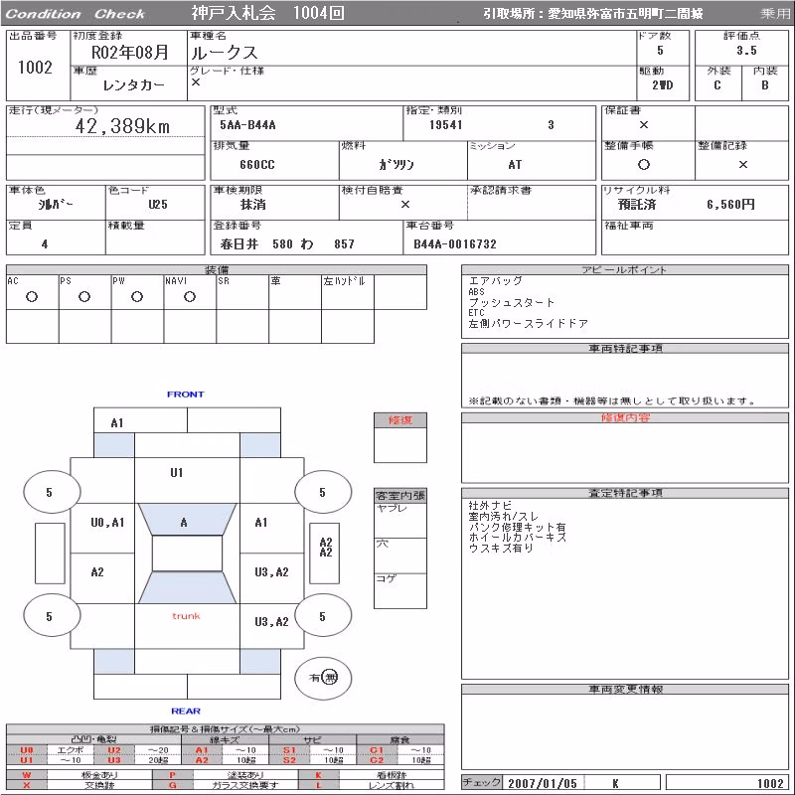Click the AC equipment circle mark
The width and height of the screenshot is (795, 795).
pyautogui.click(x=32, y=297)
